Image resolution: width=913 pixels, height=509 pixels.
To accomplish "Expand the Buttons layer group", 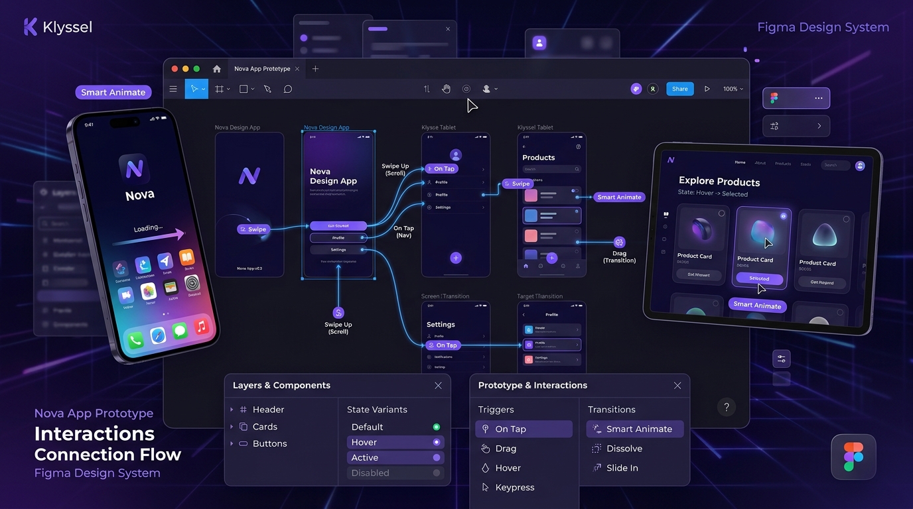I will (x=232, y=443).
